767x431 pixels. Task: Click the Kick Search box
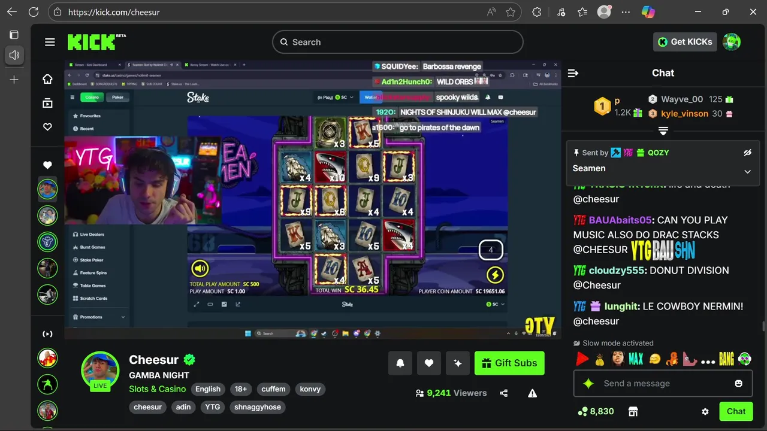coord(398,42)
